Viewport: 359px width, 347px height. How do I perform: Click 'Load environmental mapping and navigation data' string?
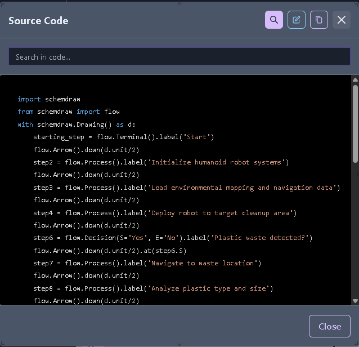click(242, 188)
